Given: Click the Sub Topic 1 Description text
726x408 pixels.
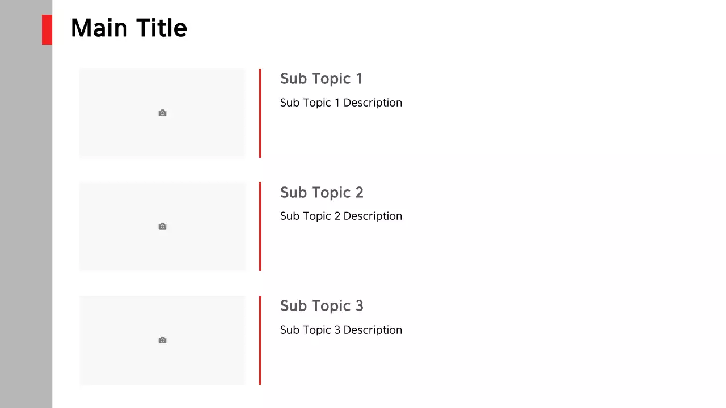Looking at the screenshot, I should [341, 103].
